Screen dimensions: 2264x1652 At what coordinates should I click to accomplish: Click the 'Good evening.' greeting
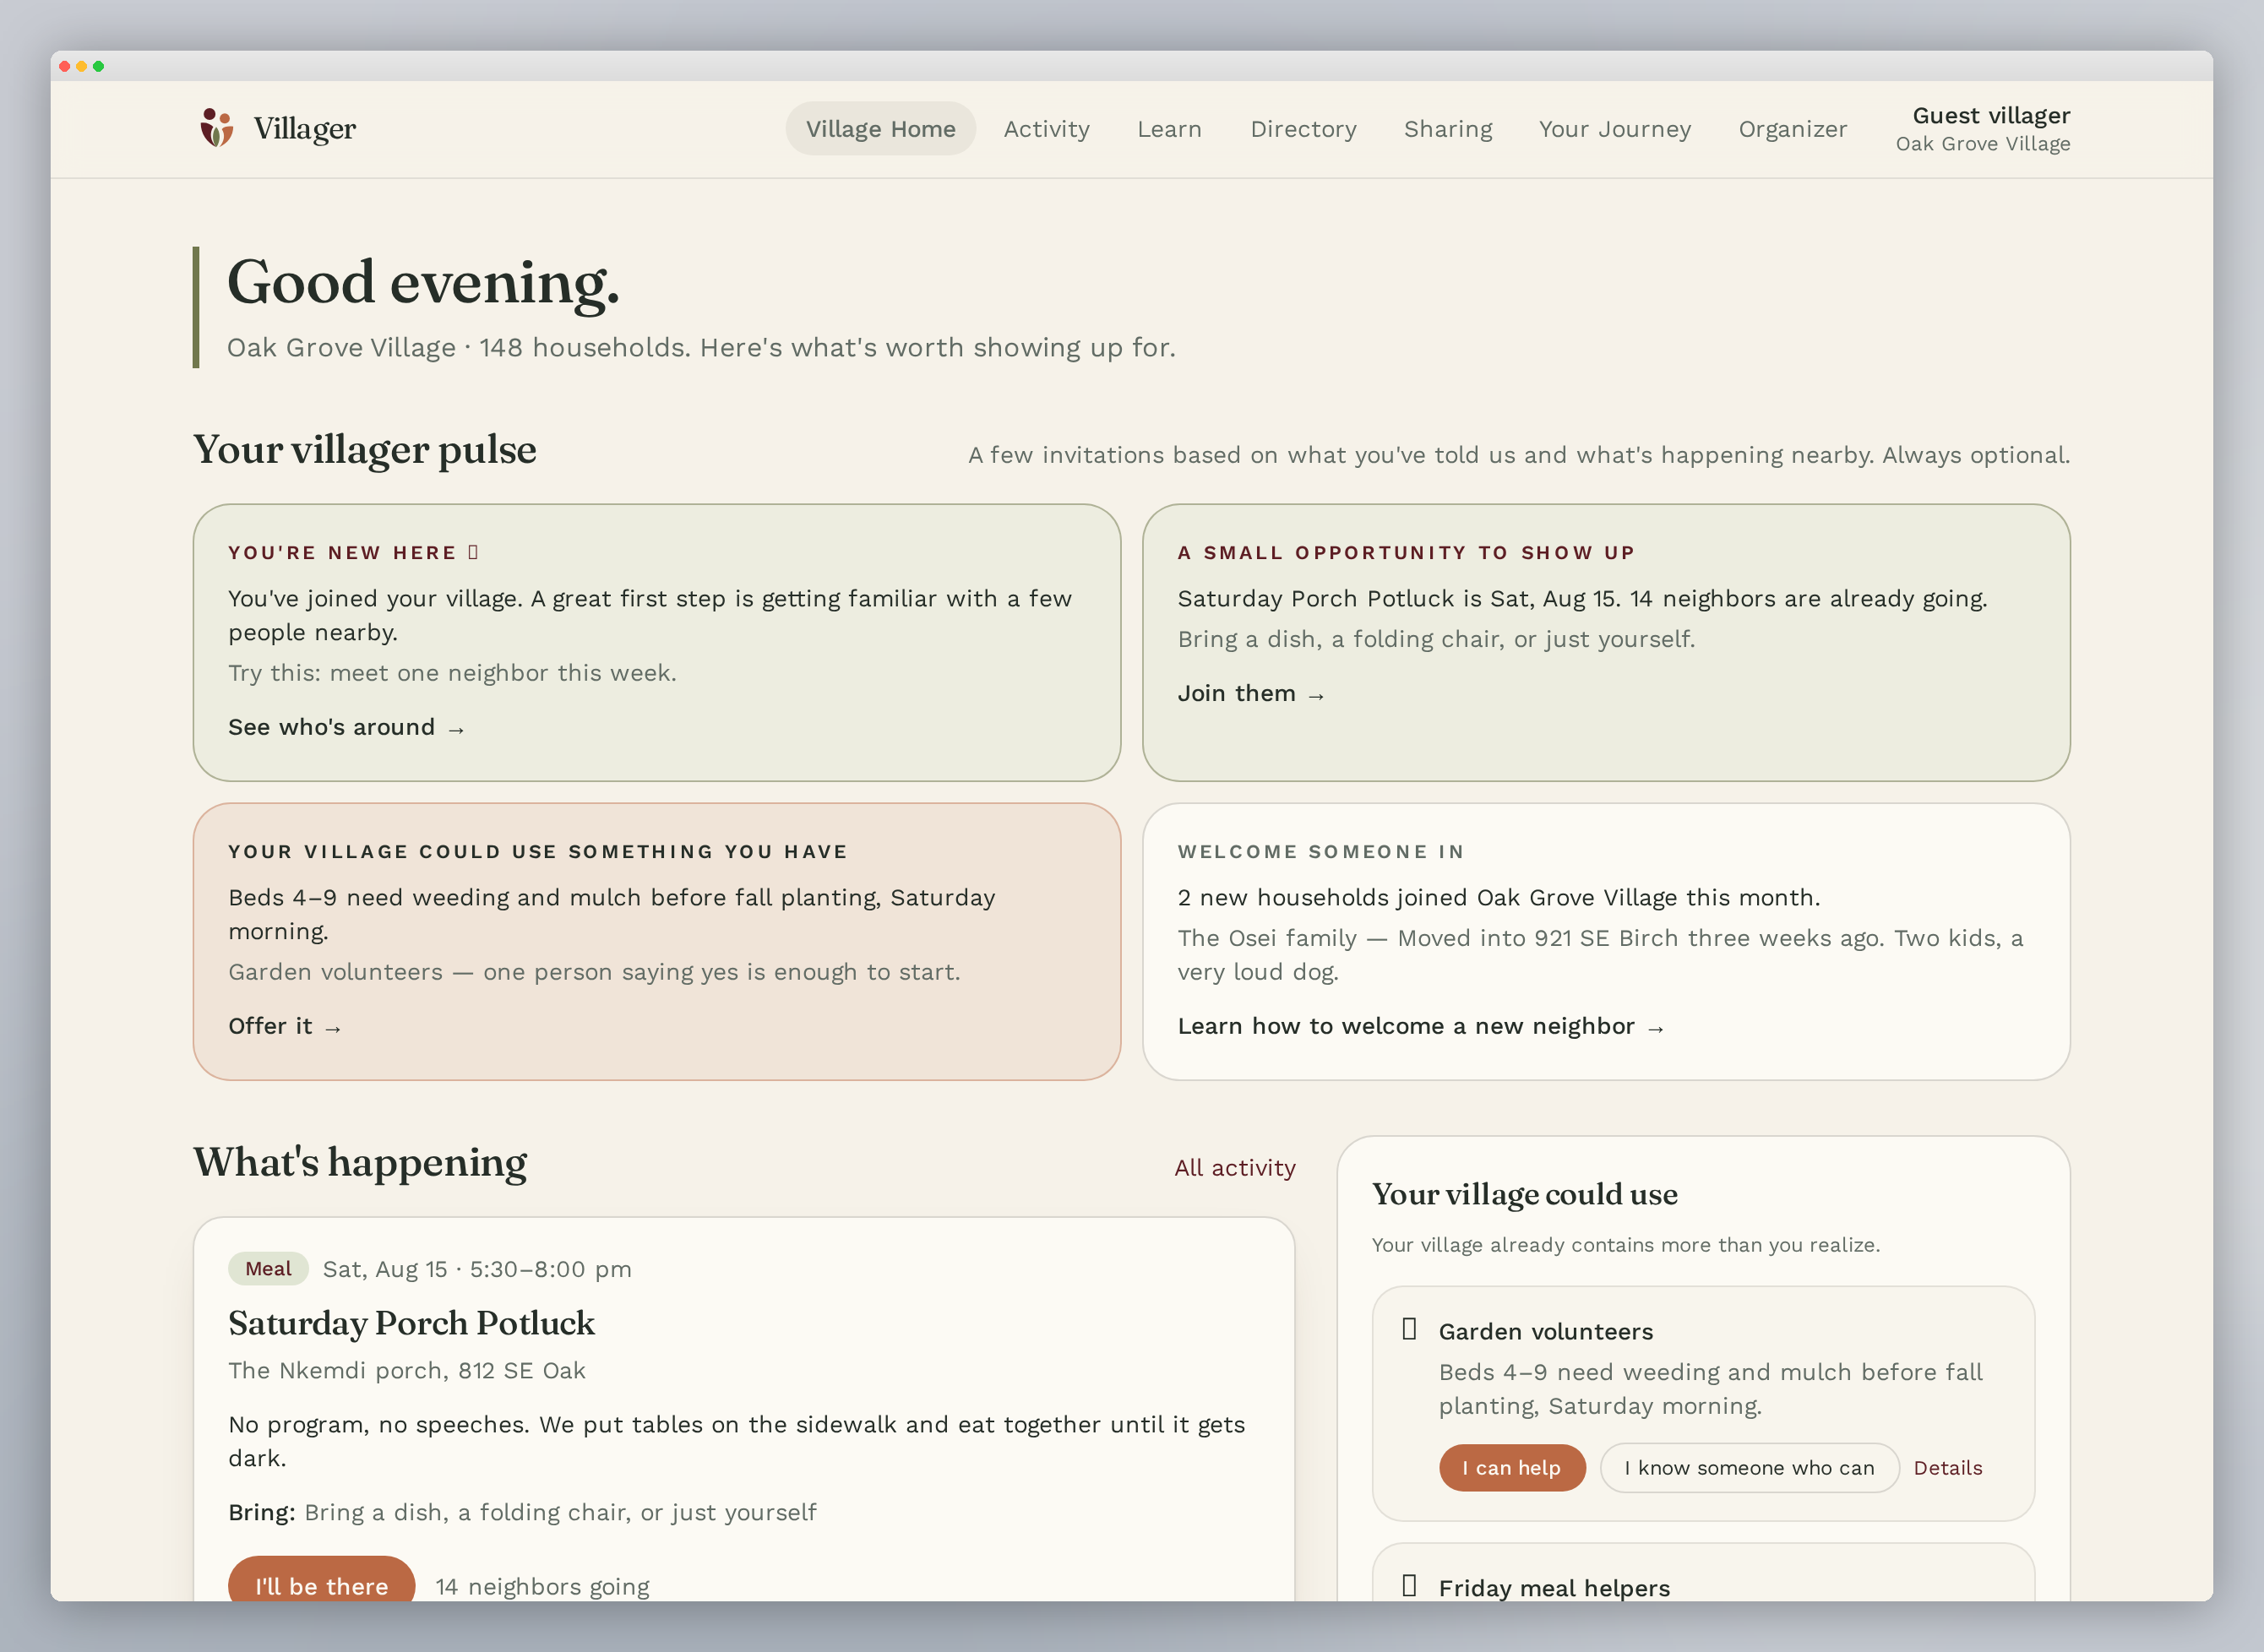(423, 281)
